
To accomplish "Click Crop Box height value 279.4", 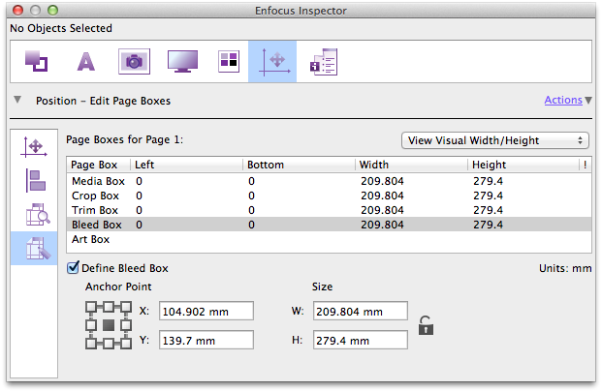I will click(488, 196).
